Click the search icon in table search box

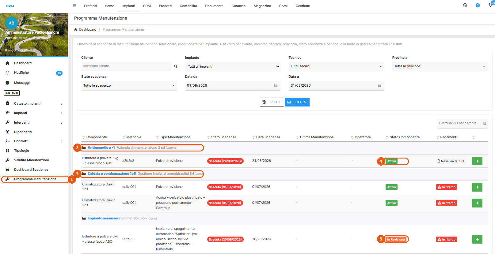click(485, 124)
